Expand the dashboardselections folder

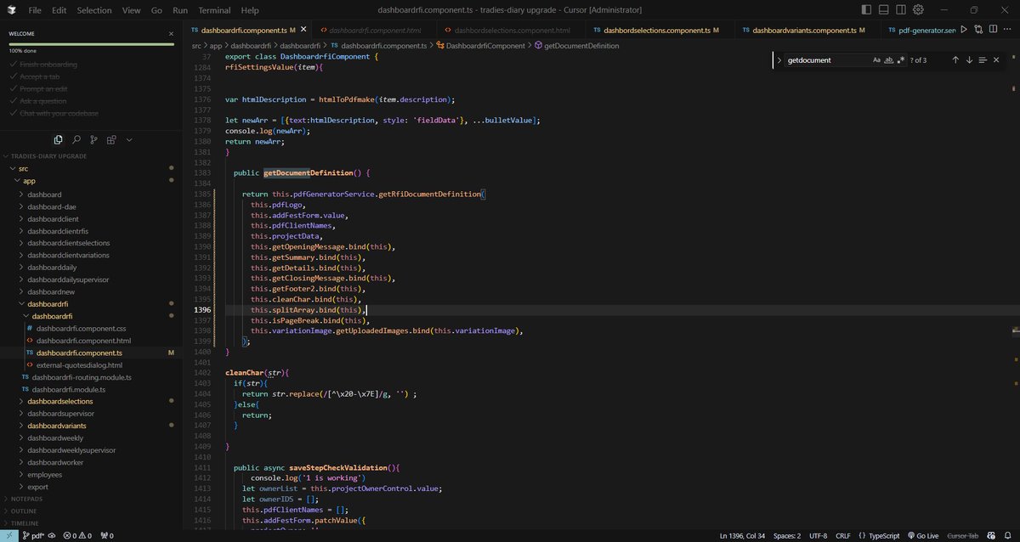(59, 401)
